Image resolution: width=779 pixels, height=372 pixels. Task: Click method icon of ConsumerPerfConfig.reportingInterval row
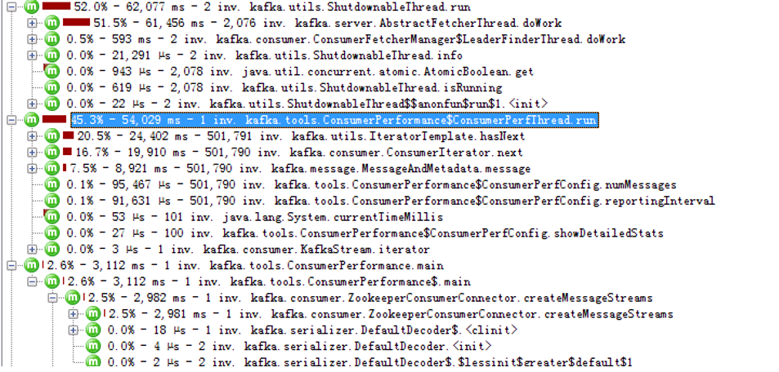(51, 201)
